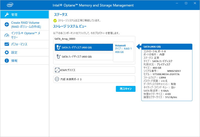The image size is (200, 137).
Task: Click サイズ: 466 GB line in details
Action: pyautogui.click(x=152, y=68)
